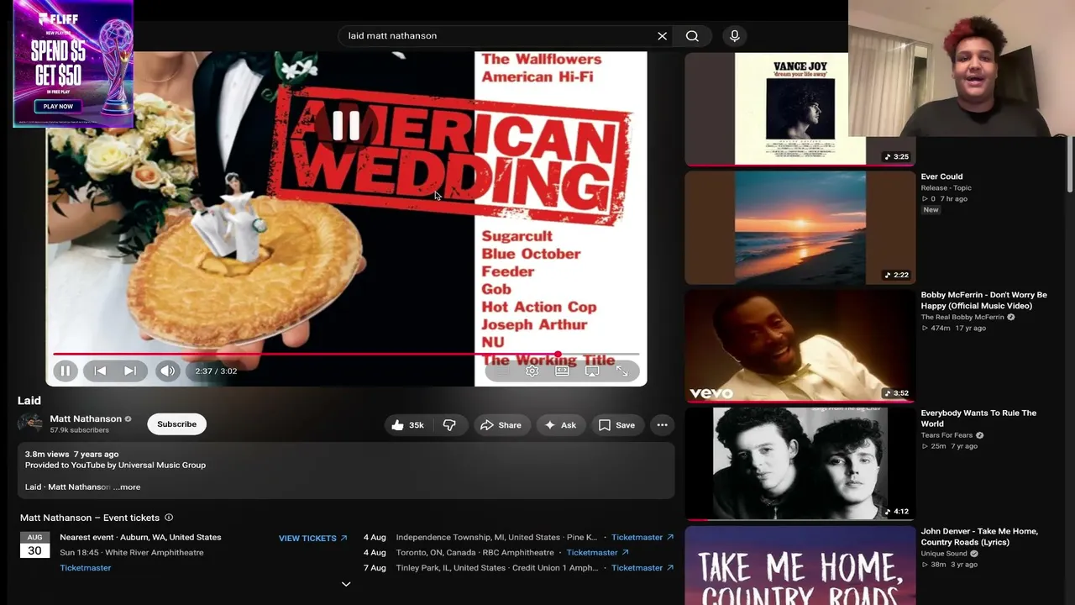Enter fullscreen mode on the player

(x=622, y=371)
